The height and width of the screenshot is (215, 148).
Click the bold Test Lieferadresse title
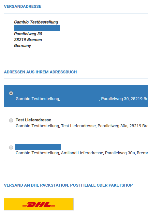33,120
